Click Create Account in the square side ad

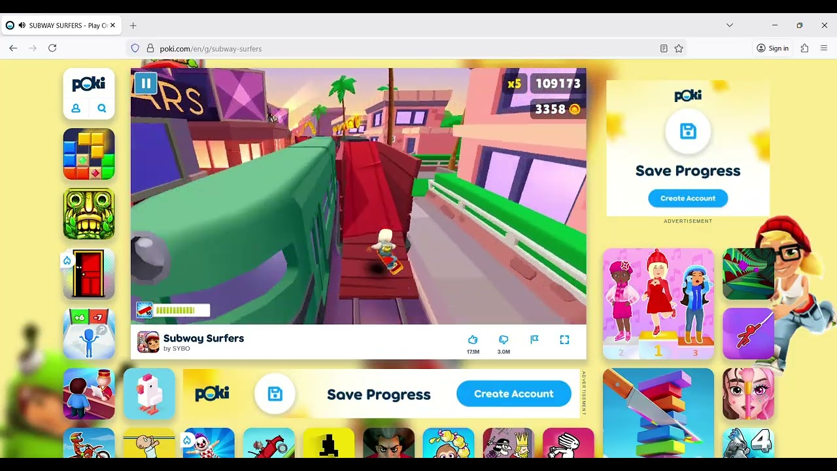[688, 198]
